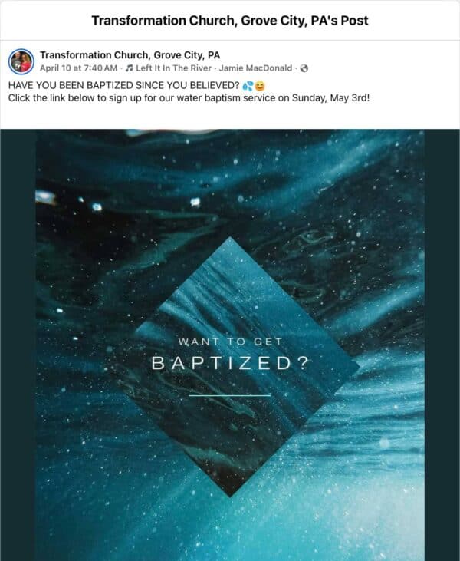Click the globe public audience icon
Viewport: 460px width, 561px height.
point(304,68)
